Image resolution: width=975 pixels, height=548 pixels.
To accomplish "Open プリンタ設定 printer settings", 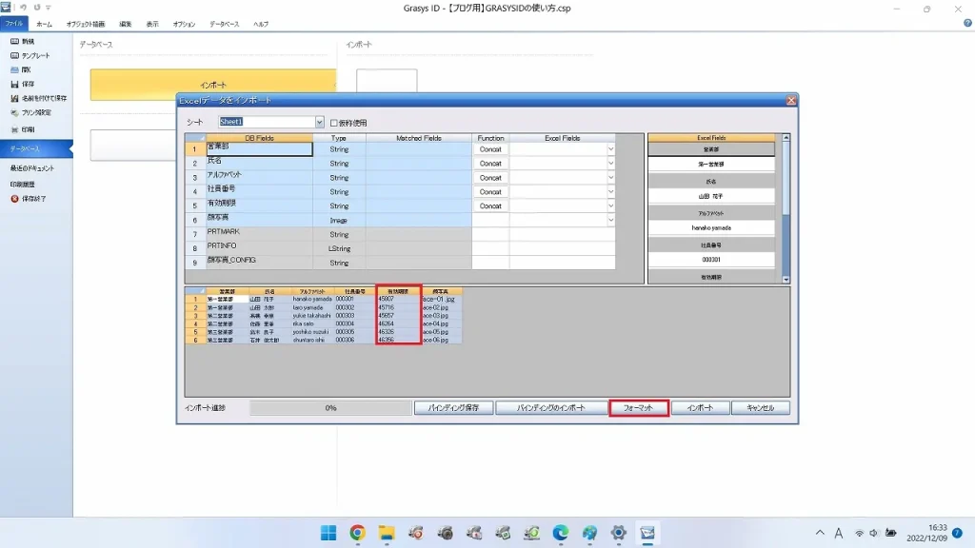I will [x=31, y=112].
